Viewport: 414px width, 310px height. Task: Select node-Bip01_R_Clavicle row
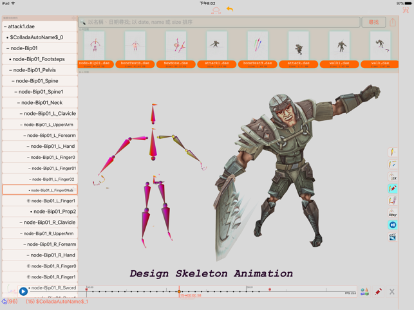(x=40, y=223)
